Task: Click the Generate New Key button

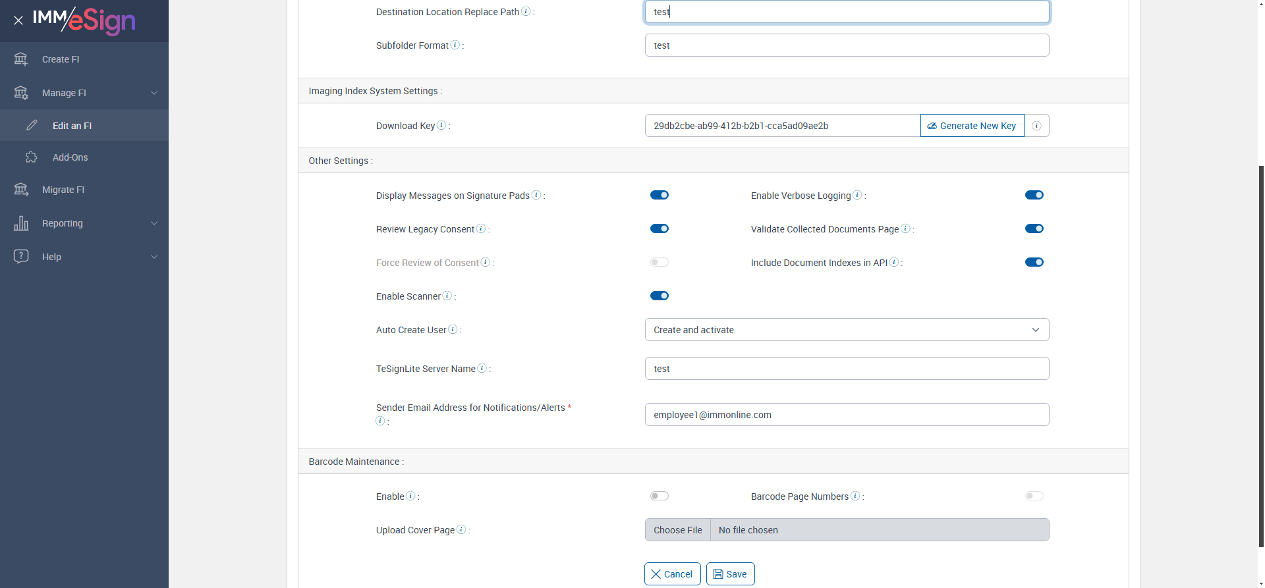Action: coord(972,126)
